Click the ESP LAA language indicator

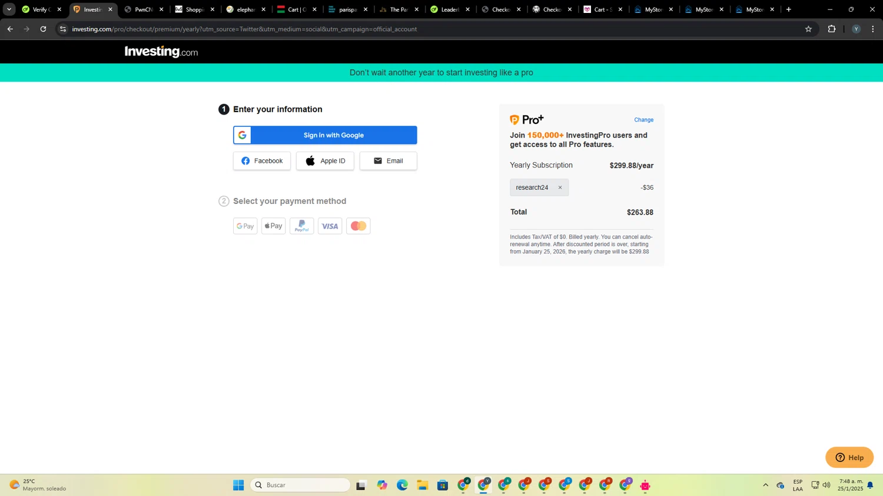coord(798,485)
